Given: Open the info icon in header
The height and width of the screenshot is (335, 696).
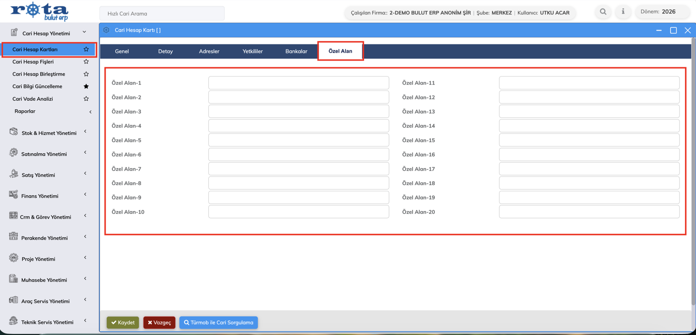Looking at the screenshot, I should [x=623, y=12].
